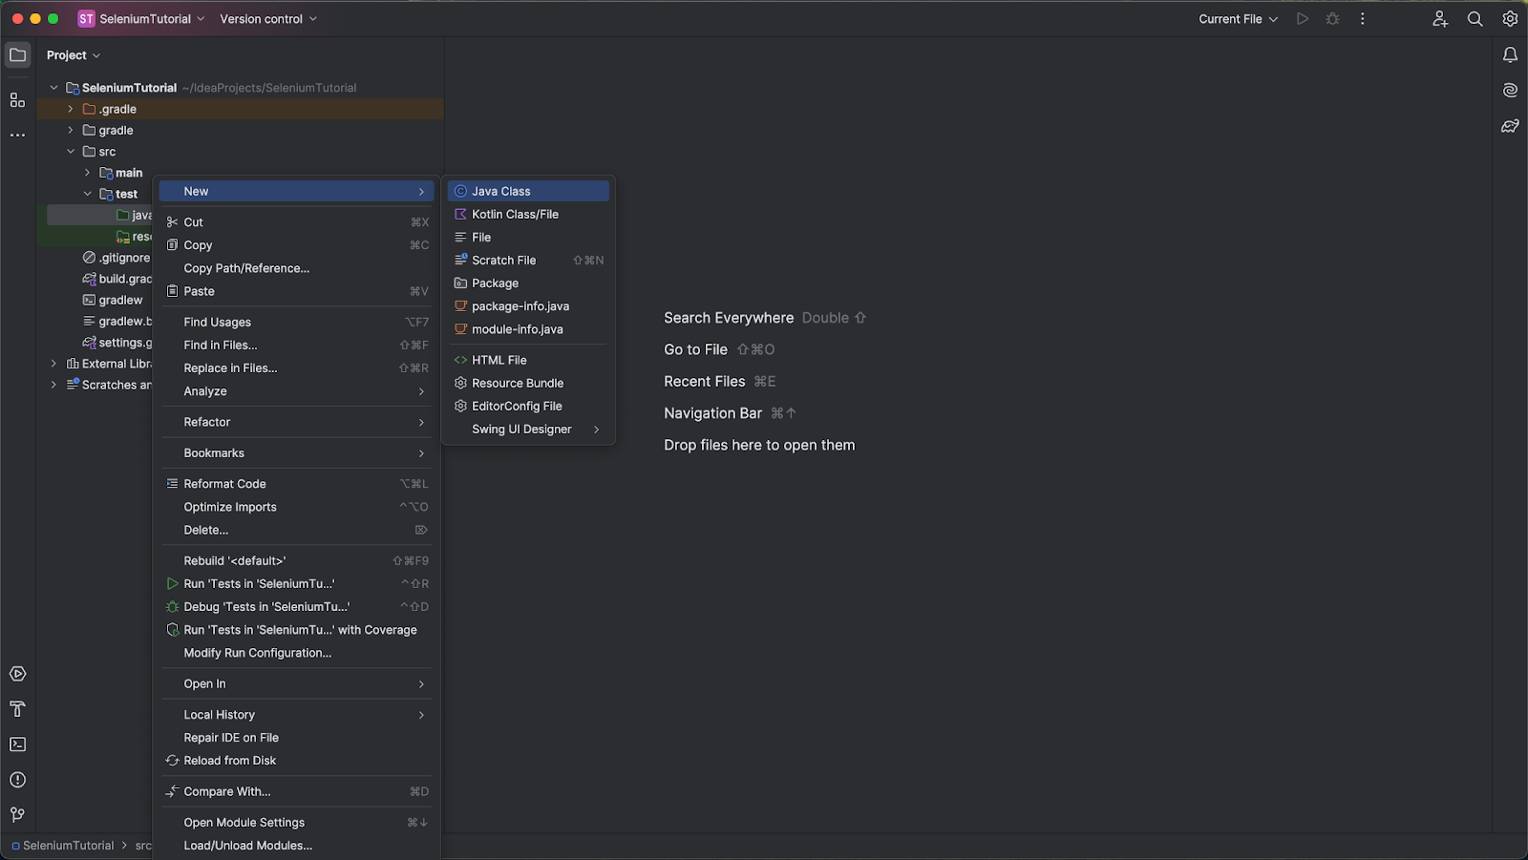Open the Current File run configuration dropdown
The height and width of the screenshot is (860, 1528).
pos(1237,18)
